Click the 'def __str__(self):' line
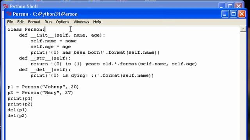The image size is (250, 140). pos(45,58)
